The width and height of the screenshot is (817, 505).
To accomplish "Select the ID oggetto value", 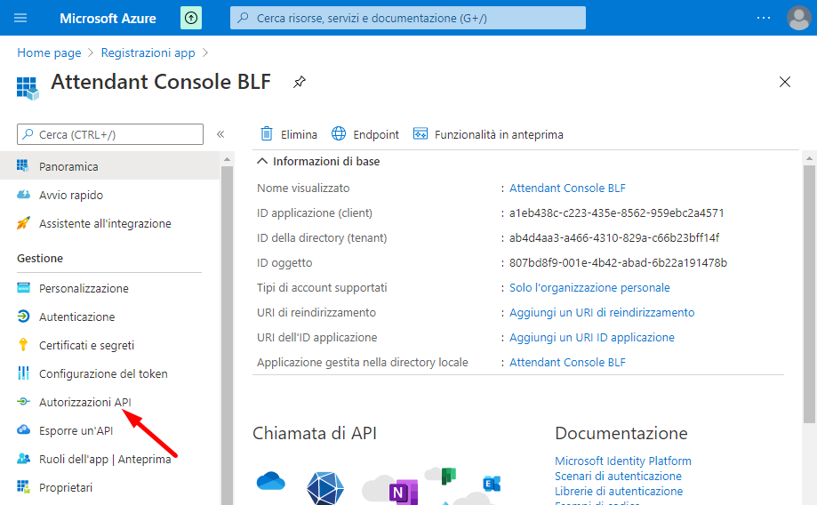I will (x=618, y=262).
